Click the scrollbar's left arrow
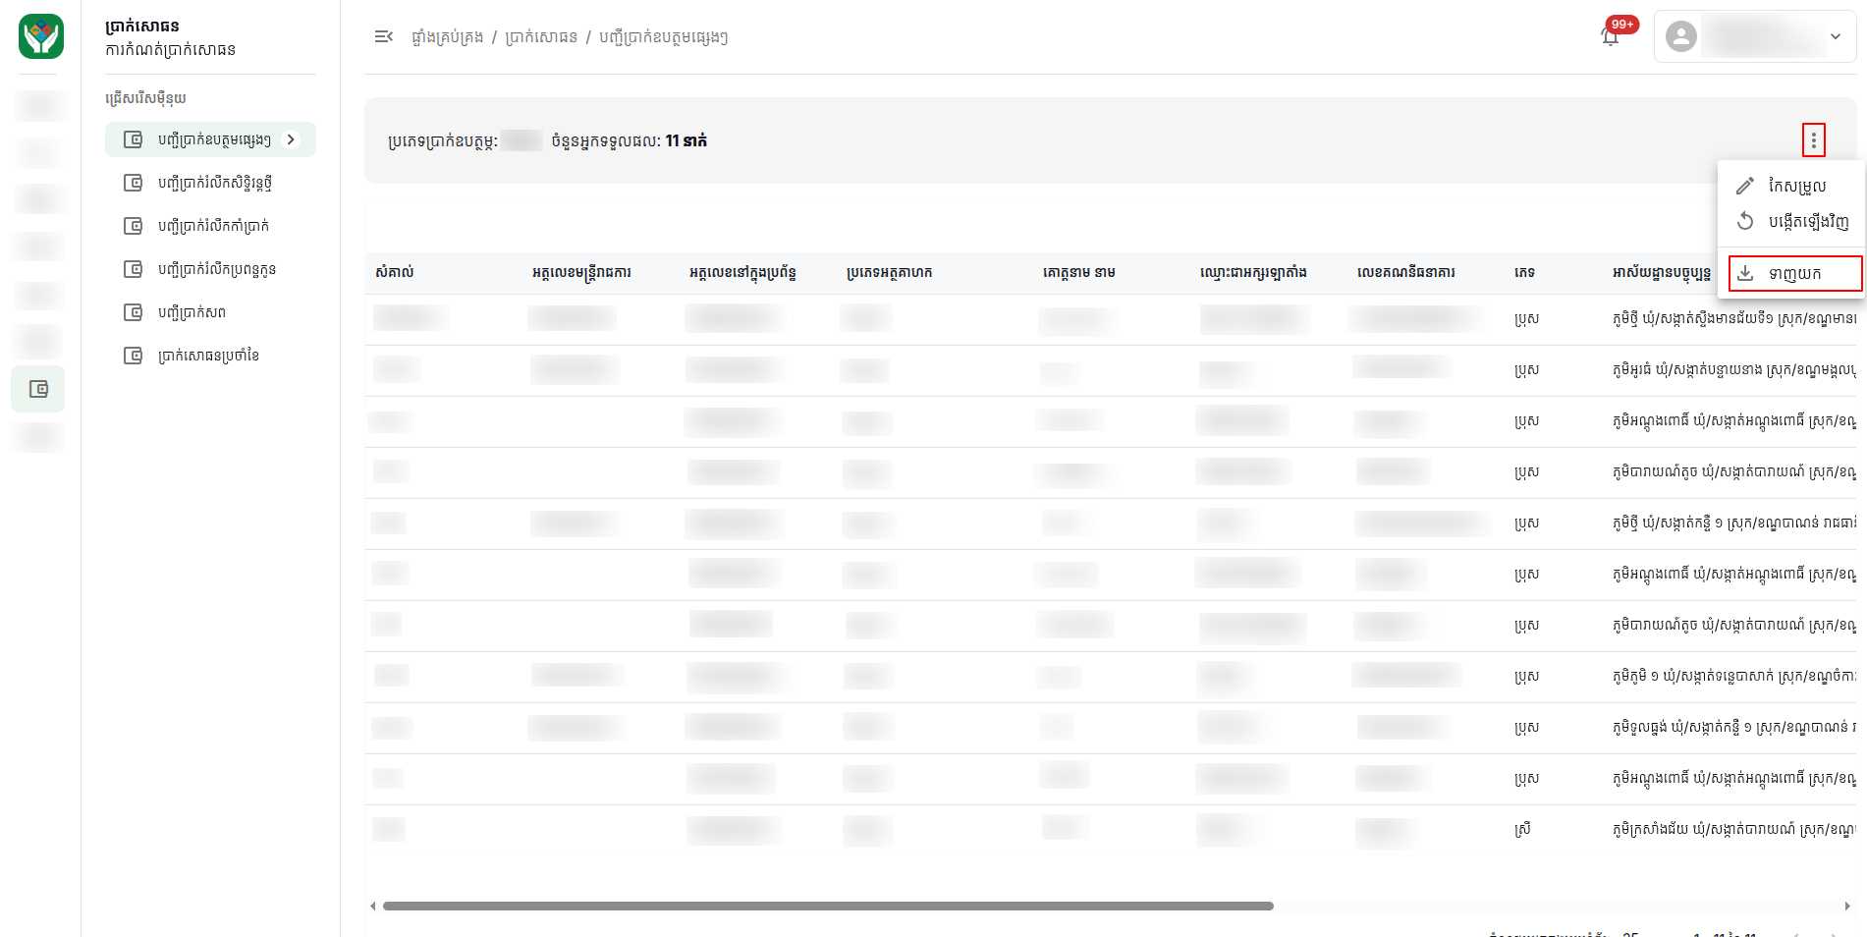1867x937 pixels. point(372,906)
